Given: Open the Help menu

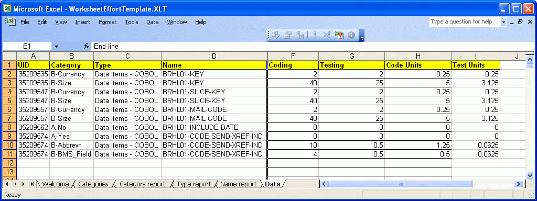Looking at the screenshot, I should (201, 22).
